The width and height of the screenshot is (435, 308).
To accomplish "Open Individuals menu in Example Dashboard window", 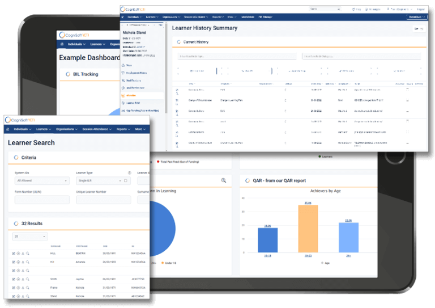I will point(76,44).
